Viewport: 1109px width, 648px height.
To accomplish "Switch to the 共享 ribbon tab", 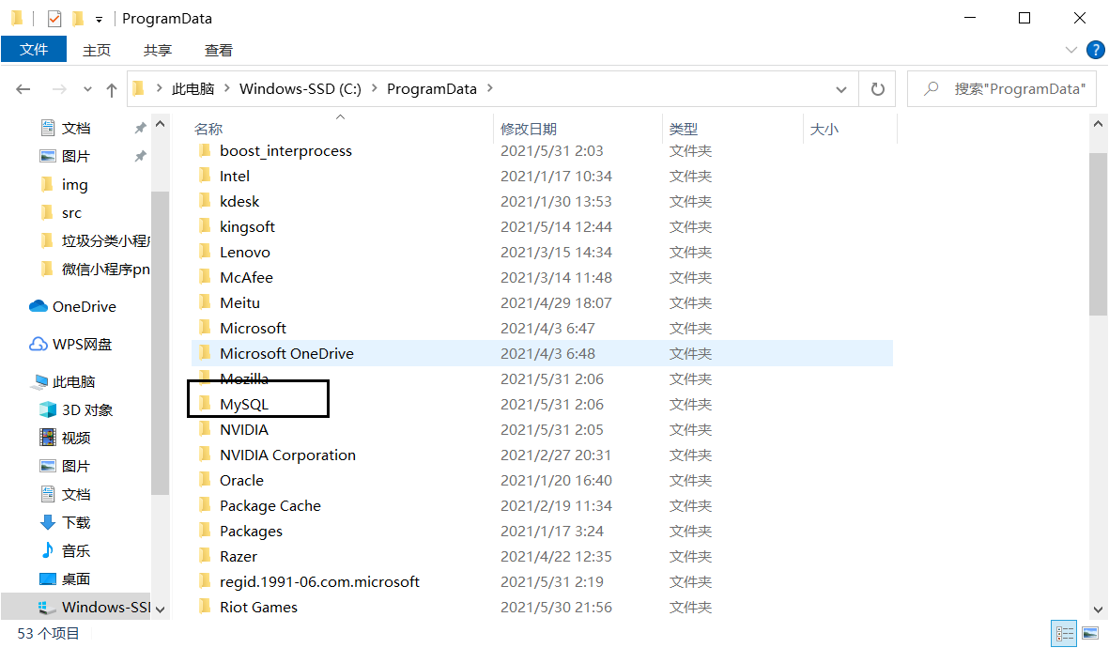I will coord(158,50).
